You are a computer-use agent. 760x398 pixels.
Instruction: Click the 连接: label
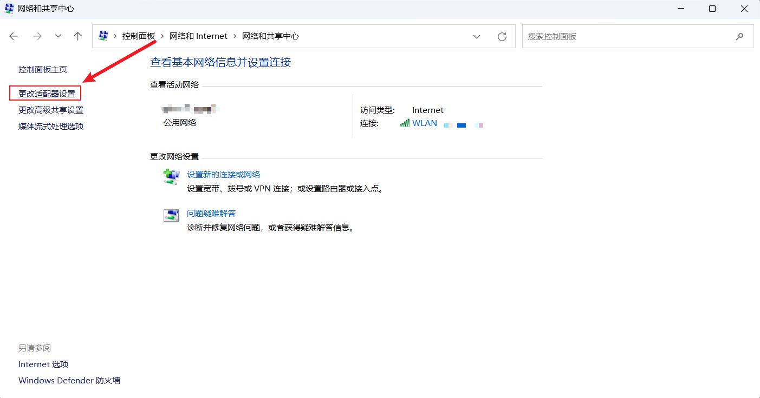pos(369,123)
